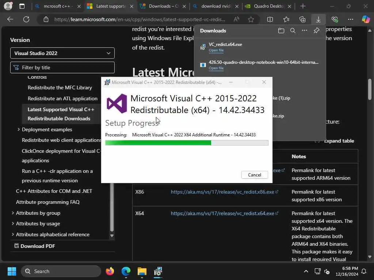The image size is (374, 280).
Task: Open Windows Start menu
Action: point(12,271)
